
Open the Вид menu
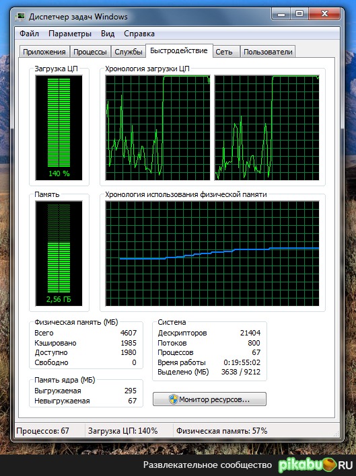click(x=108, y=34)
